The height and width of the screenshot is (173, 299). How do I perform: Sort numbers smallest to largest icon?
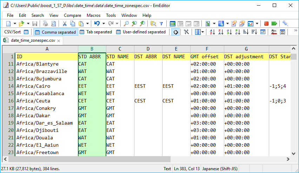pyautogui.click(x=229, y=32)
